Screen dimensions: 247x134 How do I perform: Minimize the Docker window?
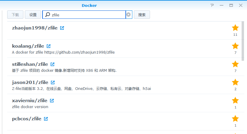coord(222,5)
